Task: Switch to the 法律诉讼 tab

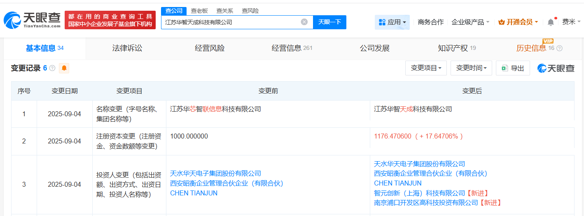Action: (x=127, y=48)
